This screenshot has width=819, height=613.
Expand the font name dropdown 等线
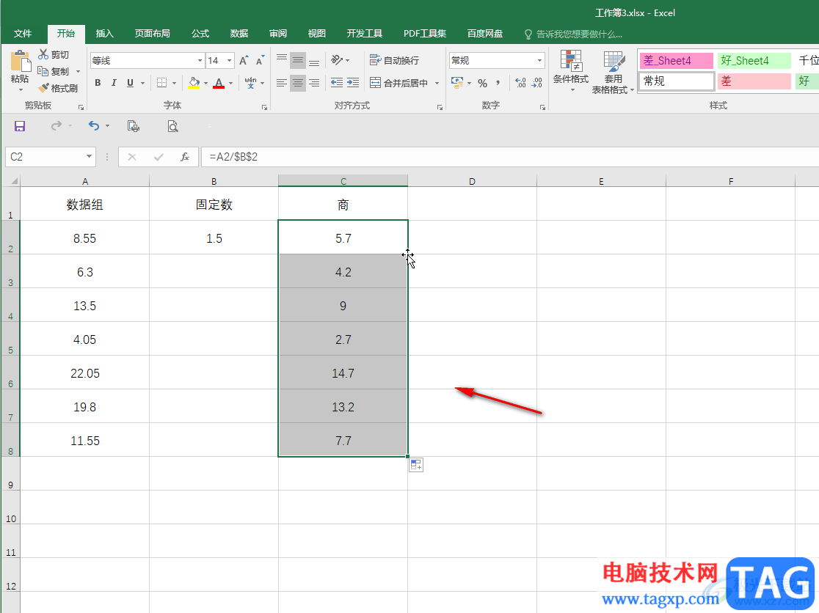[200, 61]
